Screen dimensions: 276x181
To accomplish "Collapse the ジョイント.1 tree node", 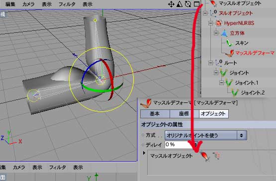I will (x=222, y=83).
